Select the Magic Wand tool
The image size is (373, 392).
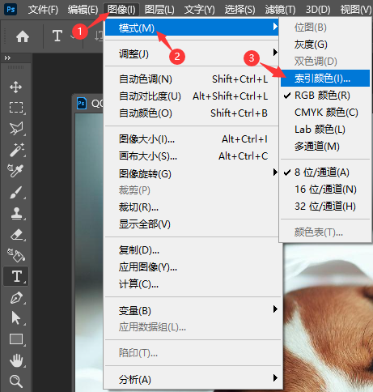click(17, 150)
